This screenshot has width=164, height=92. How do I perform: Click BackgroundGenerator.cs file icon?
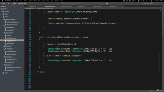tap(6, 21)
